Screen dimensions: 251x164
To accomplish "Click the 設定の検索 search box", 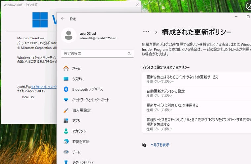I will (94, 53).
